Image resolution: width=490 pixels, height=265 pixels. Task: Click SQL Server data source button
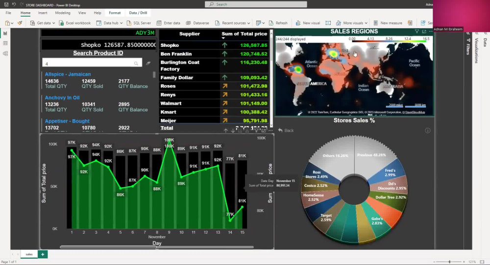point(139,23)
